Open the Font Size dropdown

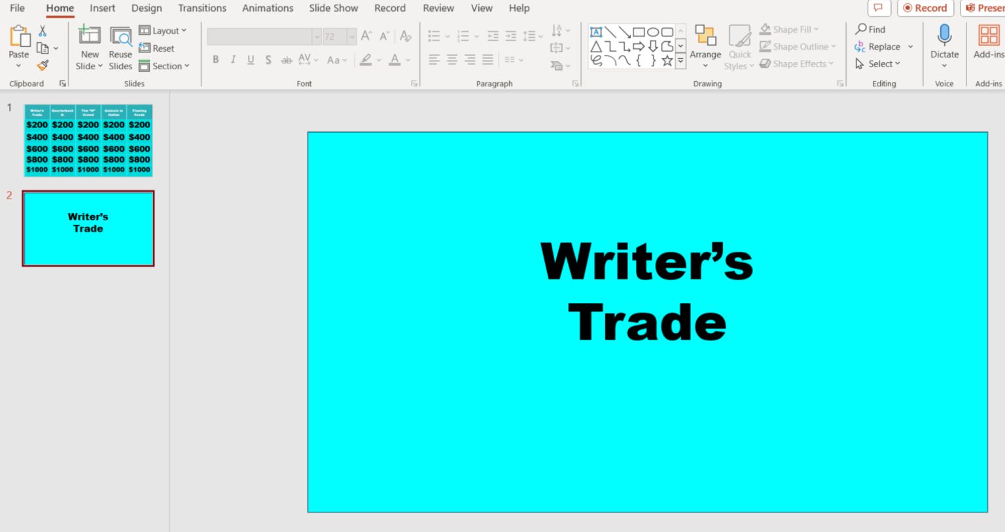[x=352, y=36]
